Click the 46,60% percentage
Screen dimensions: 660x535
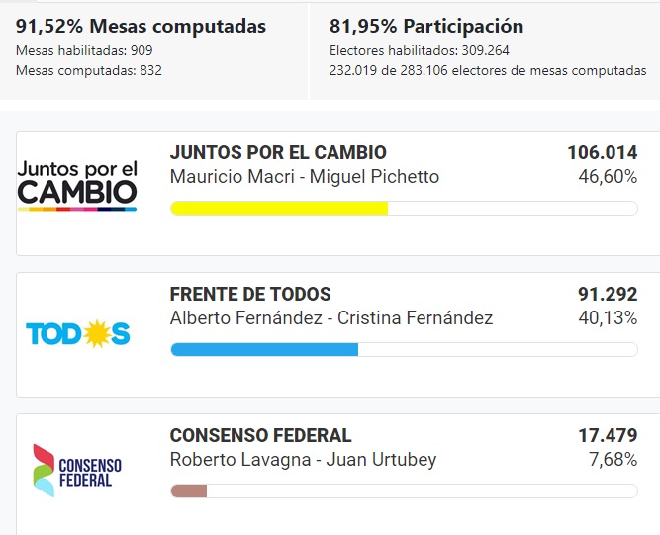(x=608, y=177)
